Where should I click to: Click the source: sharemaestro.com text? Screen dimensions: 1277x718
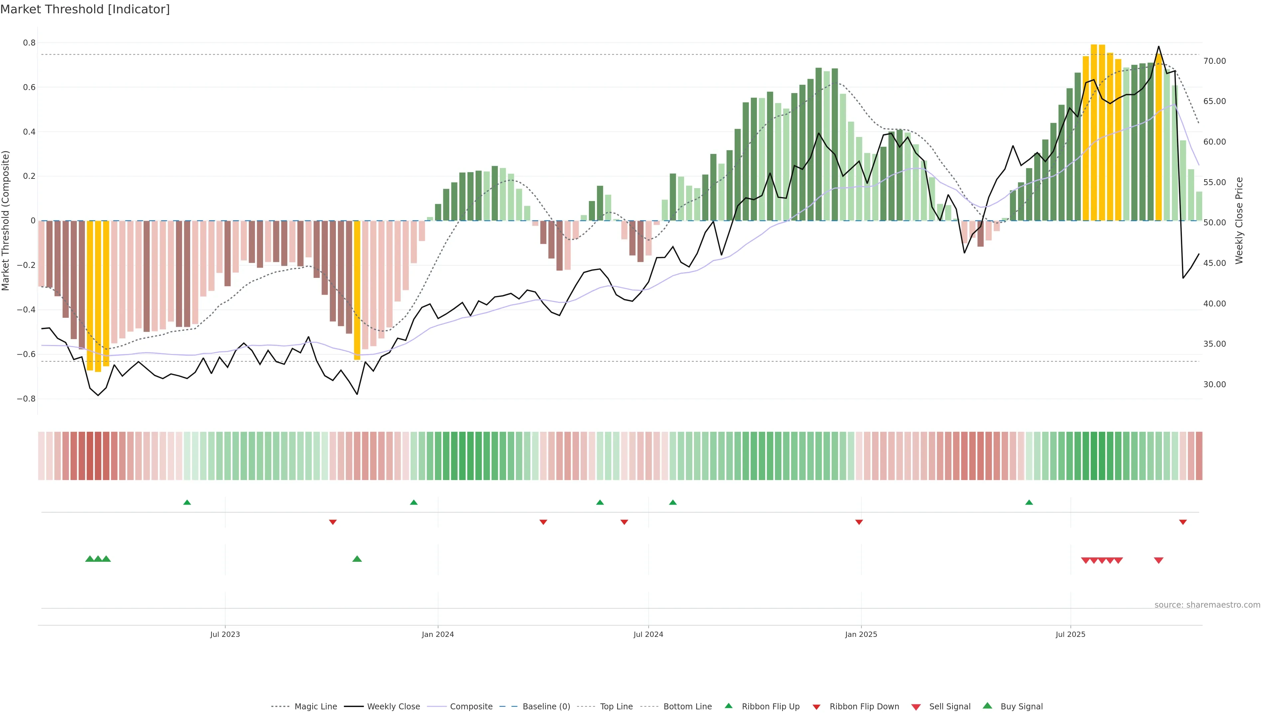[1207, 605]
